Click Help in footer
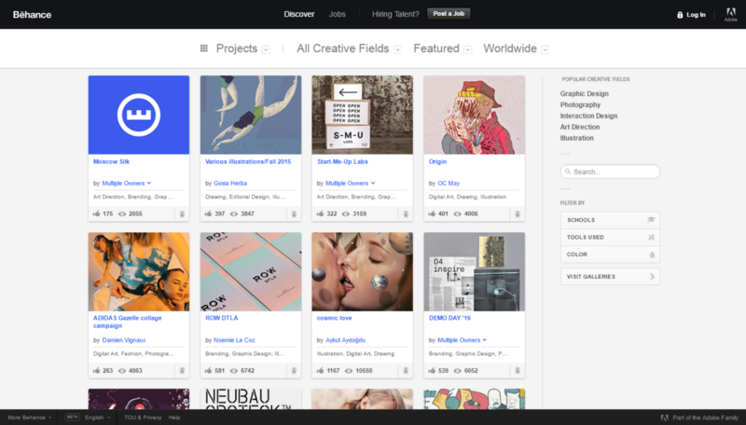746x425 pixels. 174,418
